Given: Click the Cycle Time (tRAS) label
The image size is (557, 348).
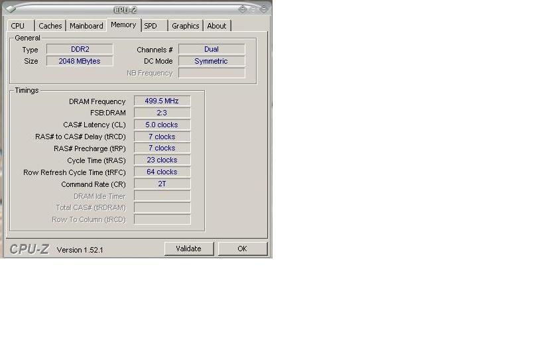Looking at the screenshot, I should 96,160.
